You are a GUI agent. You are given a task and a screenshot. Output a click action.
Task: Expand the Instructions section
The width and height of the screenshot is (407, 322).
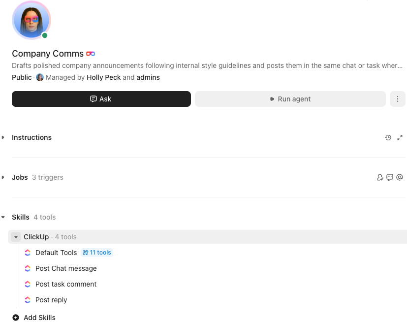[4, 137]
